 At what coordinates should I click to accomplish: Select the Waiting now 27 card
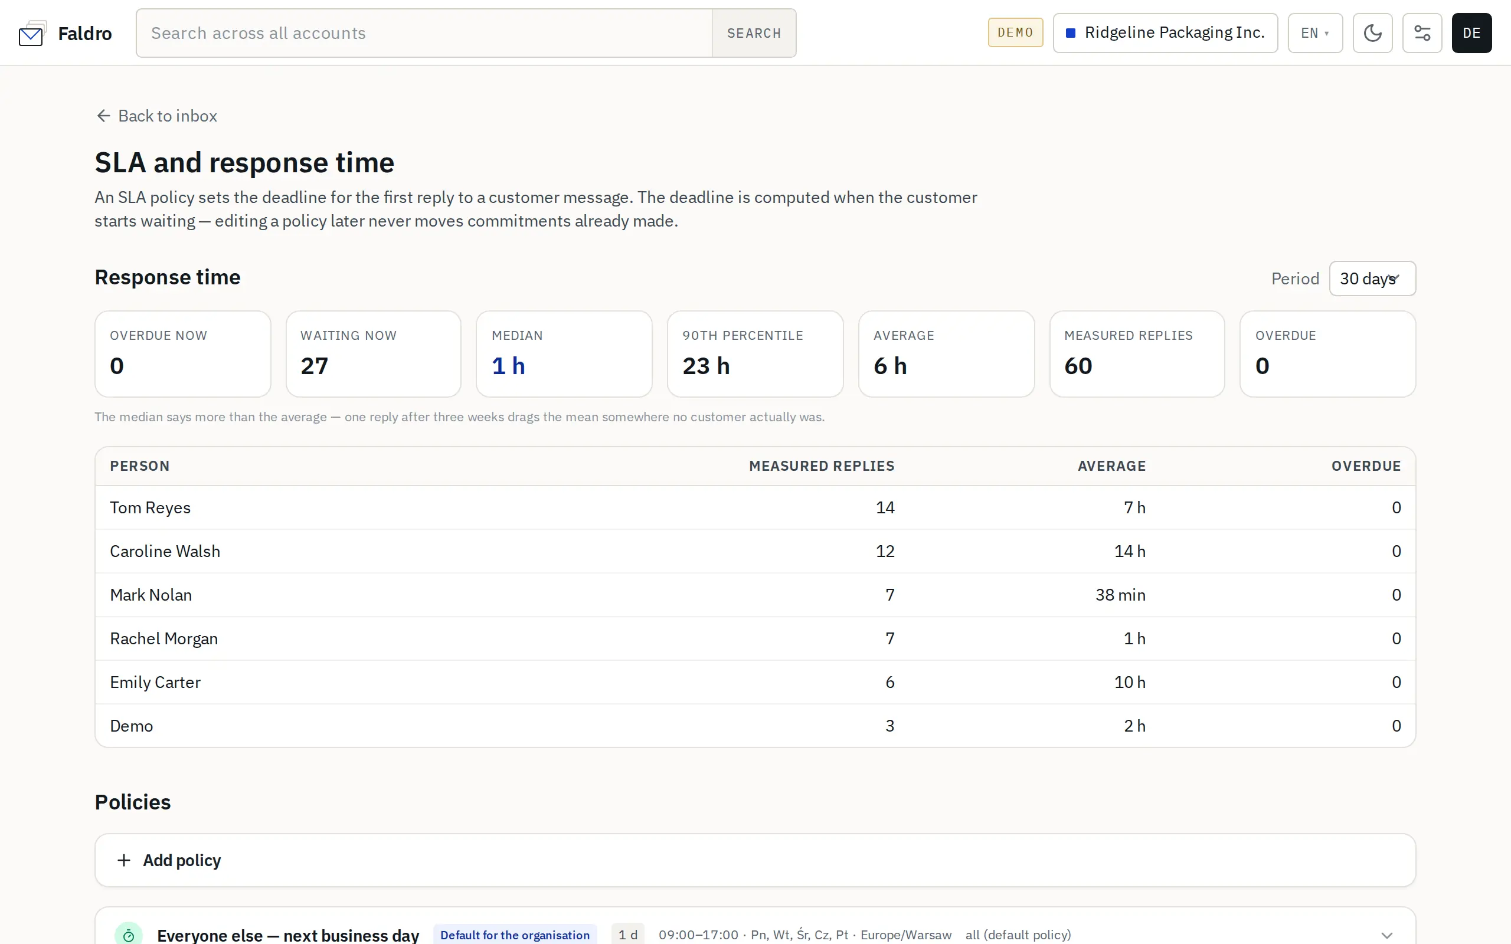tap(374, 354)
